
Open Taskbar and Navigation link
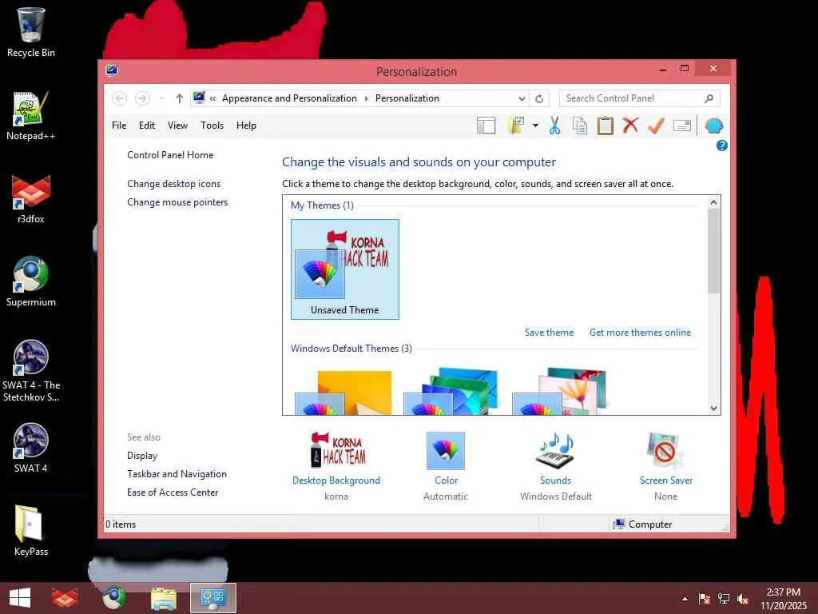coord(177,474)
